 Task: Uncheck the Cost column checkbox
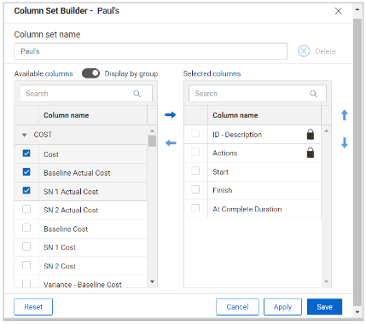click(26, 153)
